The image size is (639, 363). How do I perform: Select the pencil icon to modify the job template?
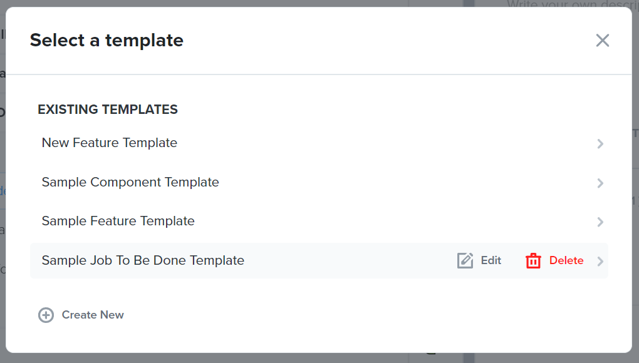pyautogui.click(x=465, y=260)
